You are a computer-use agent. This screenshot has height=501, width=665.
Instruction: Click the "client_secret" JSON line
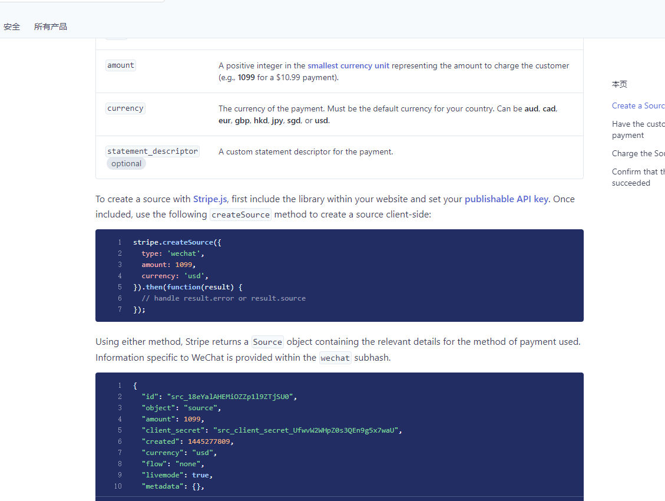point(272,430)
